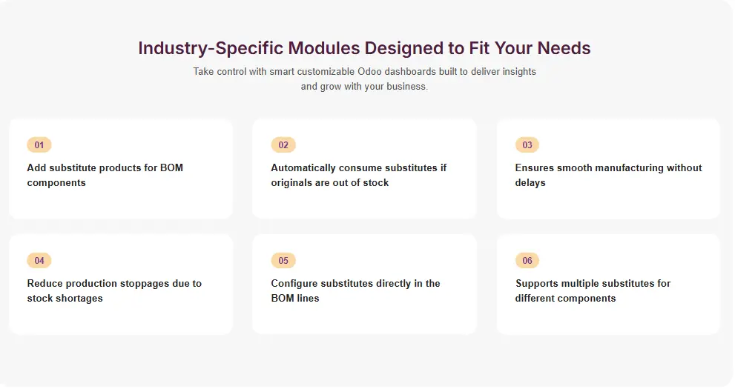Click the 06 number badge

coord(527,260)
